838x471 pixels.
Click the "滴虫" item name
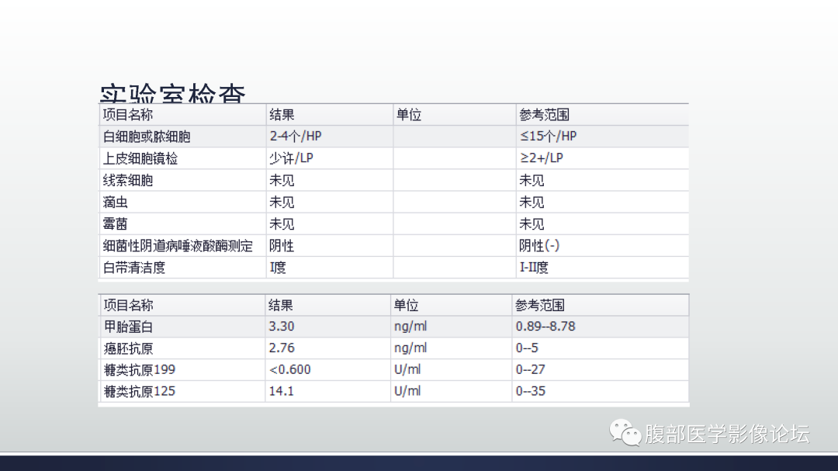coord(115,203)
